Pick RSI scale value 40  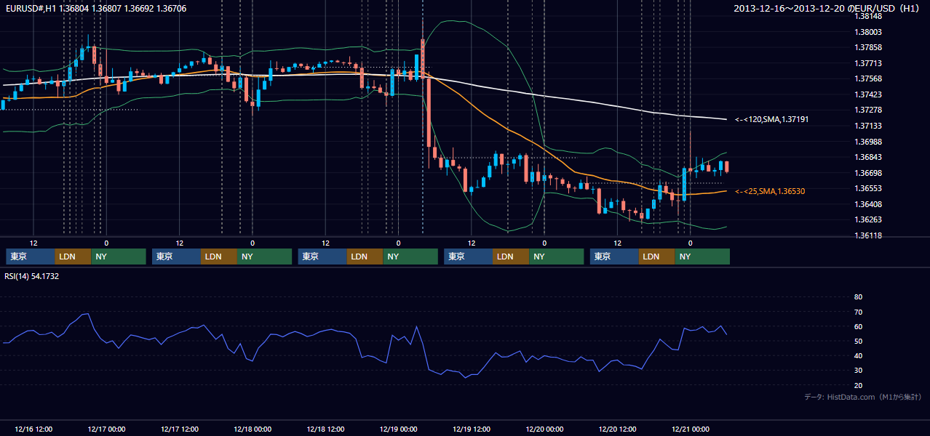click(x=858, y=355)
